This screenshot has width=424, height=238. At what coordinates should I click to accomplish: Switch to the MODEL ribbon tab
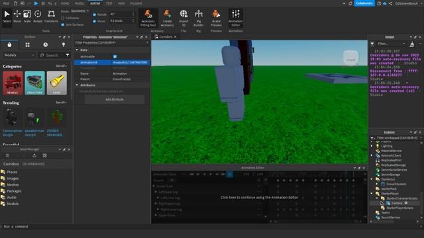pyautogui.click(x=79, y=3)
